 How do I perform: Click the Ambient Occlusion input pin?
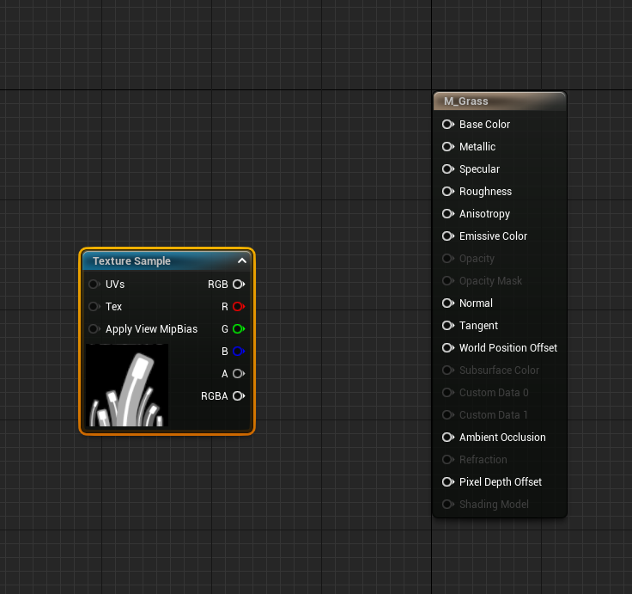click(447, 437)
